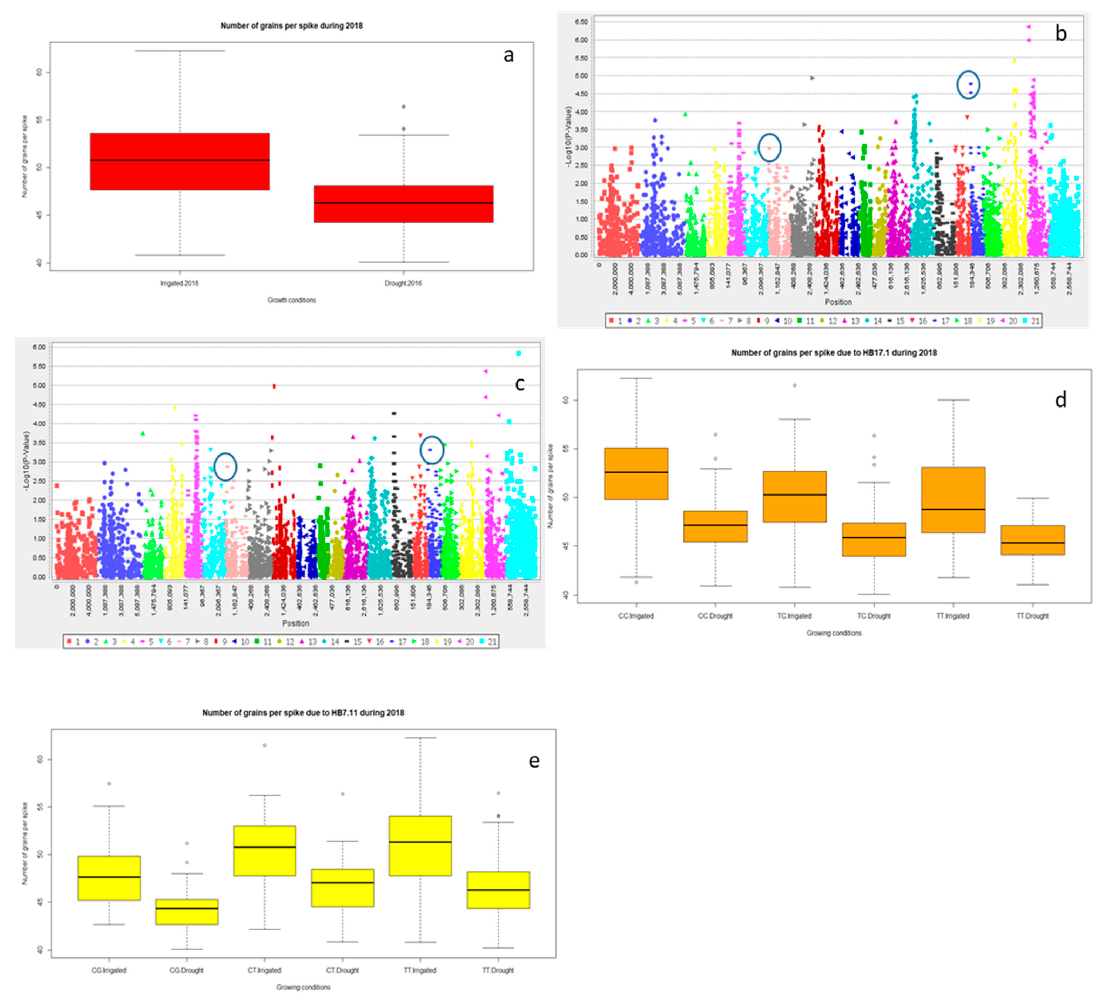Click the 'Position' x-axis label in panel b
1102x1005 pixels.
coord(838,302)
